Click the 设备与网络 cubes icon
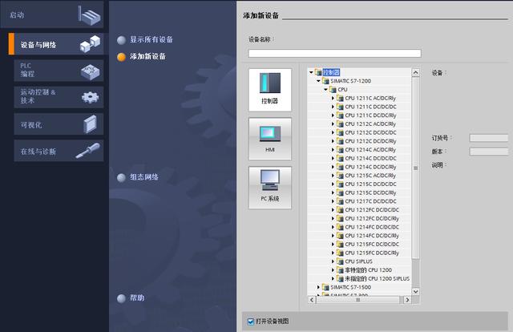This screenshot has height=332, width=513. 90,44
